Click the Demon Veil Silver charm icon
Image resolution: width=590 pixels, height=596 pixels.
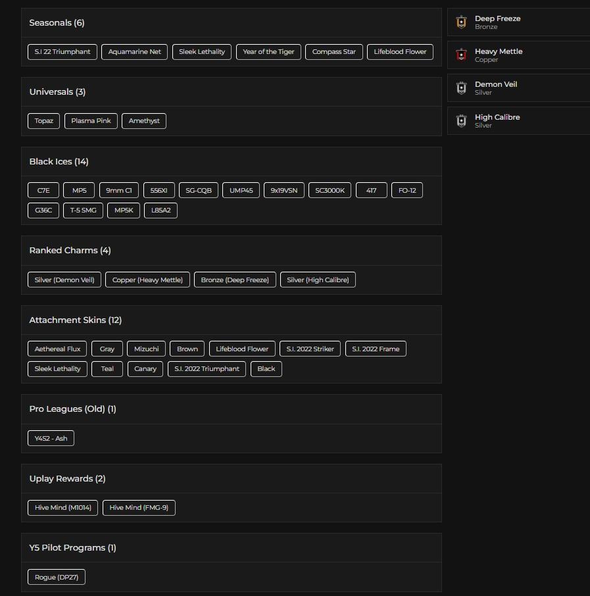tap(461, 88)
